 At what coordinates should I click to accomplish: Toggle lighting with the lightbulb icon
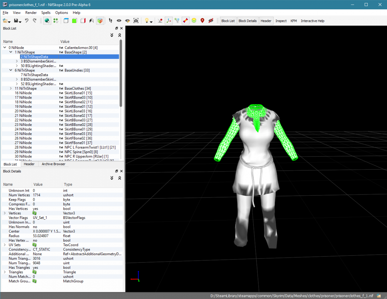click(146, 21)
